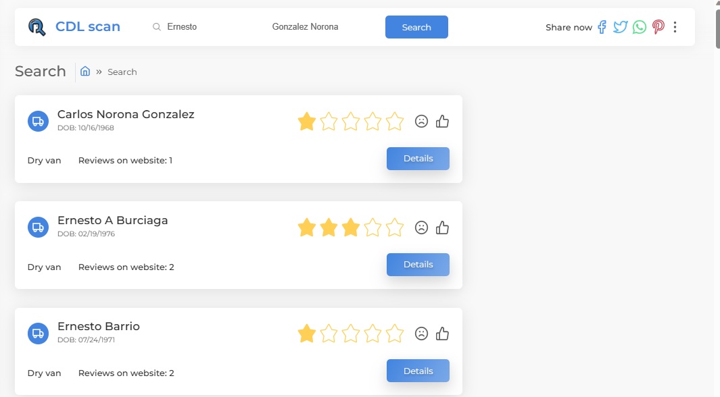Share on Pinterest icon
This screenshot has height=397, width=720.
coord(658,27)
